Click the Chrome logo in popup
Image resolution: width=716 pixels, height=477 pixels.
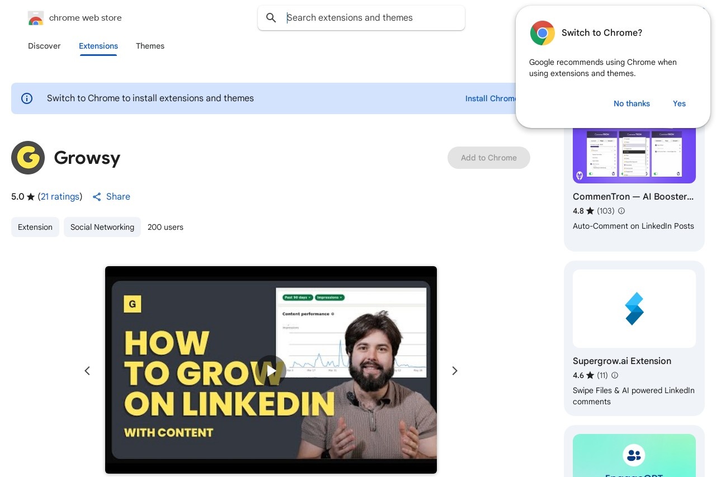click(x=542, y=33)
